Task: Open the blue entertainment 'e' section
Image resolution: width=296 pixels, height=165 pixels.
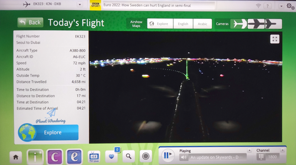Action: tap(74, 157)
